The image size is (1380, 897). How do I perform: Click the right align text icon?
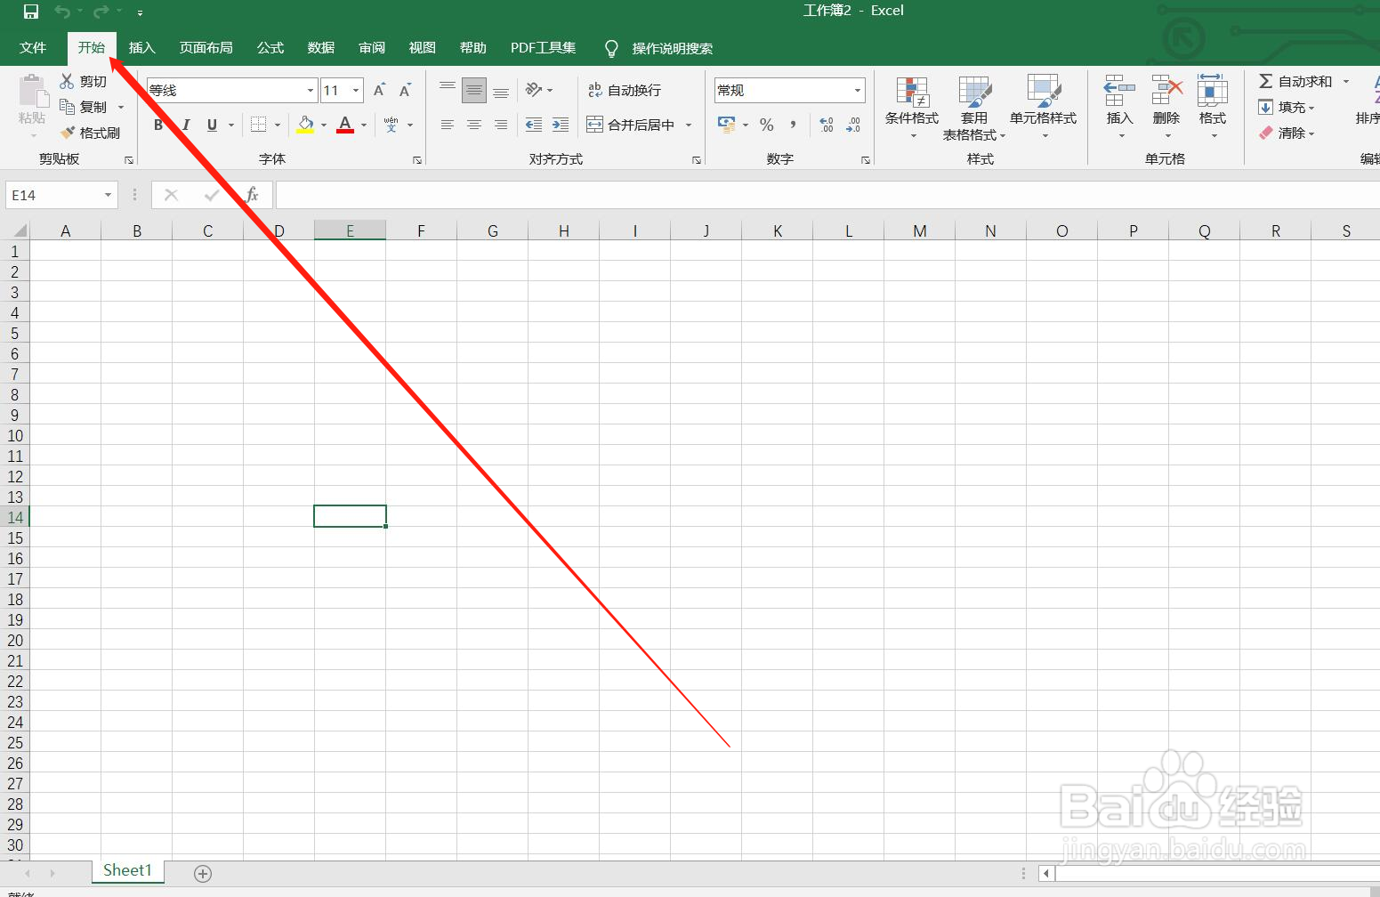(x=501, y=125)
